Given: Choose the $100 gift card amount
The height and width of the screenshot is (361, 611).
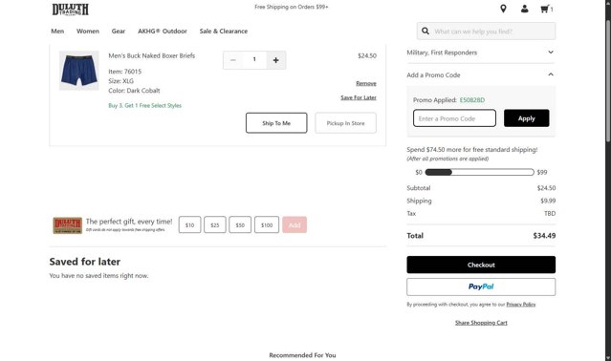Looking at the screenshot, I should tap(267, 224).
